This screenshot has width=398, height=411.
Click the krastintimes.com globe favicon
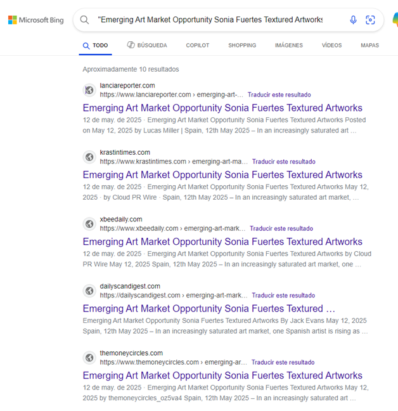click(x=89, y=157)
